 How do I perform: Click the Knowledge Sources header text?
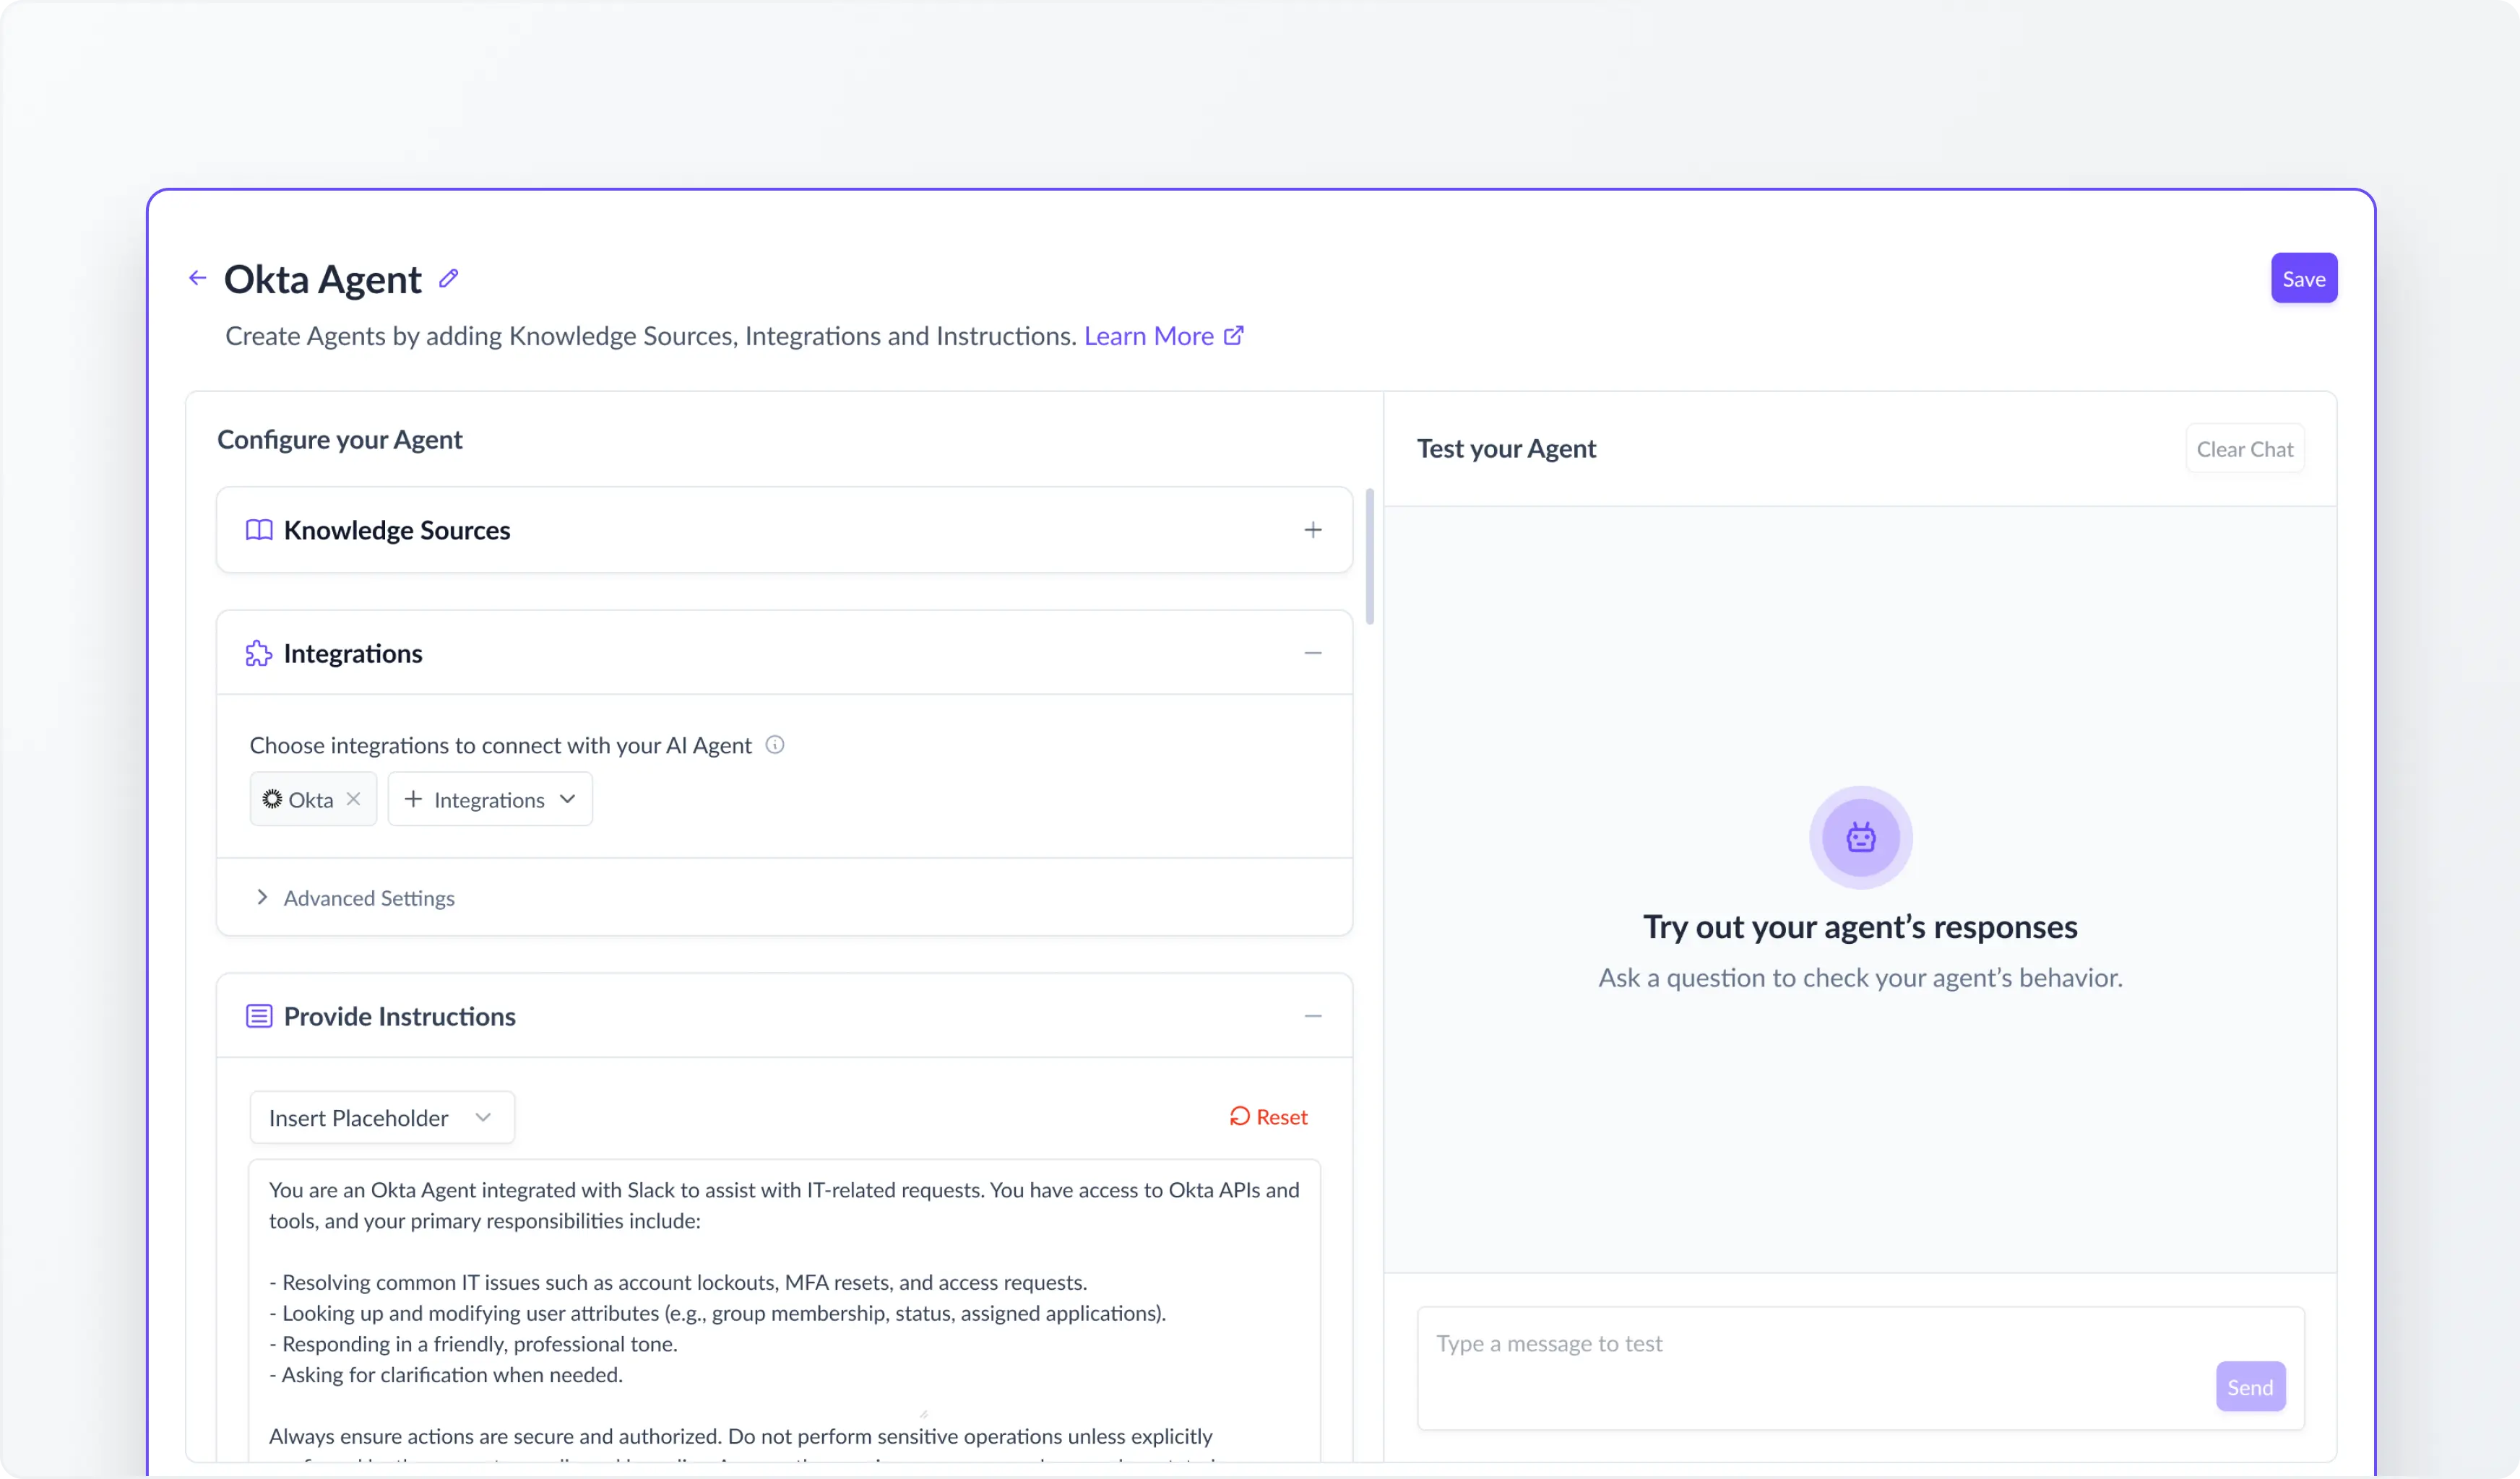pyautogui.click(x=397, y=531)
